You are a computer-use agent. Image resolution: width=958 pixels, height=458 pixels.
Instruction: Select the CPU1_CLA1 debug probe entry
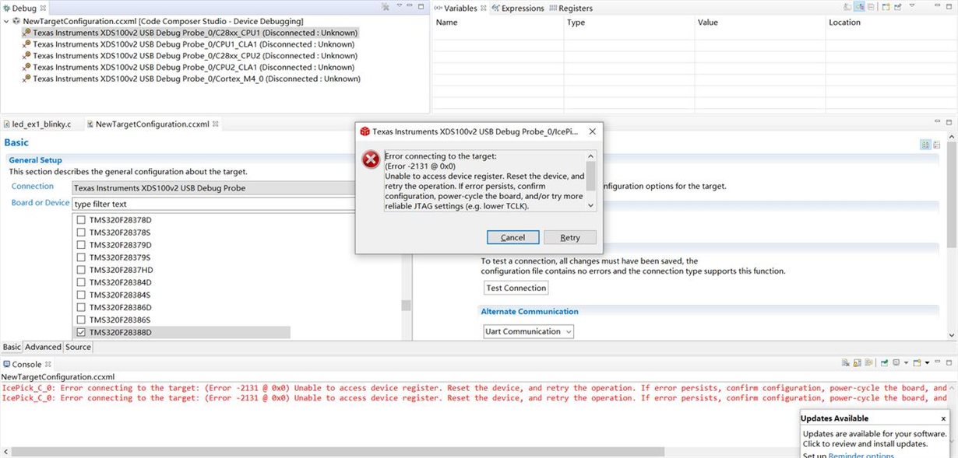(x=188, y=44)
